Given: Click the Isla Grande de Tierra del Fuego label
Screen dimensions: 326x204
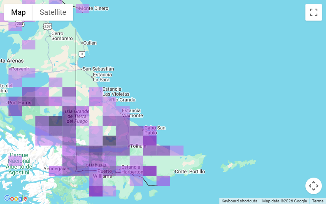Looking at the screenshot, I should 77,116.
